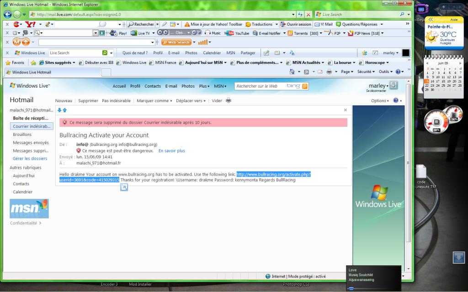Image resolution: width=468 pixels, height=292 pixels.
Task: Open the Hotmail Options dropdown
Action: click(380, 101)
